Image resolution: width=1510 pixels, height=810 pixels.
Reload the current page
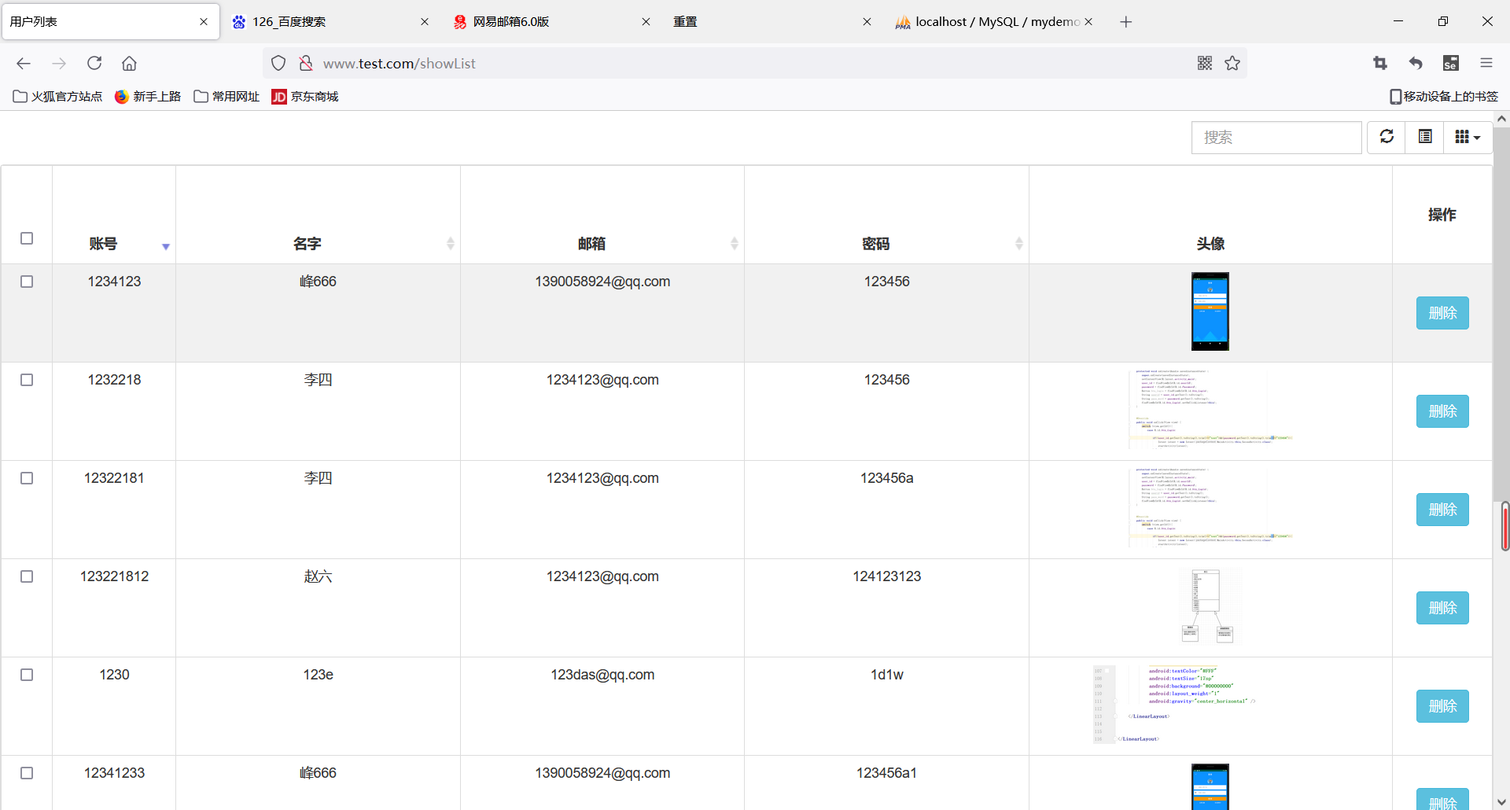point(94,64)
